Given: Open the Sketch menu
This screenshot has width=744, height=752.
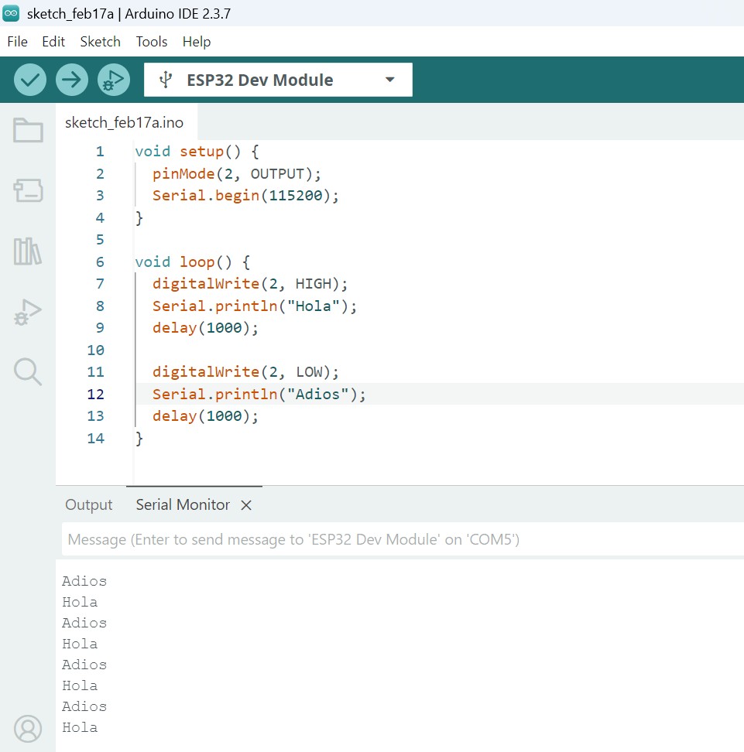Looking at the screenshot, I should pos(100,42).
